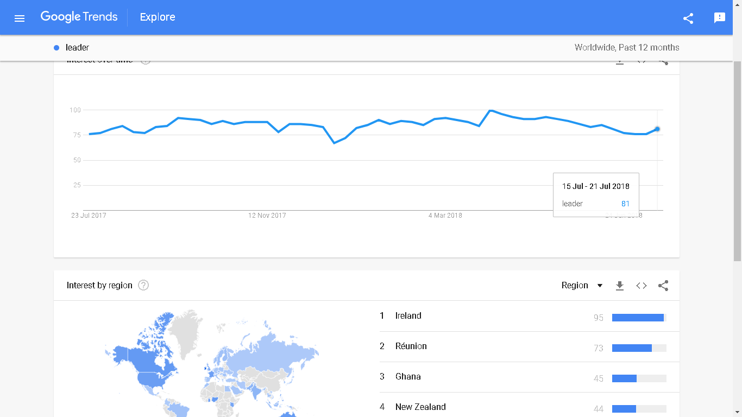This screenshot has width=742, height=417.
Task: Expand the Region dropdown
Action: click(x=582, y=286)
